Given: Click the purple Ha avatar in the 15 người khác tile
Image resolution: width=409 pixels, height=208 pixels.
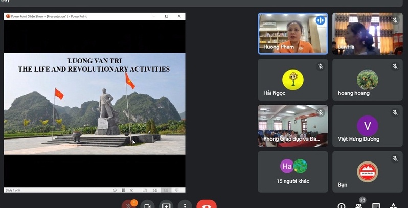Looking at the screenshot, I should pyautogui.click(x=287, y=166).
